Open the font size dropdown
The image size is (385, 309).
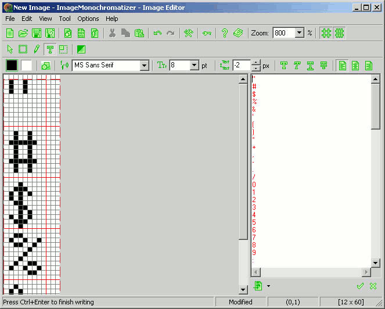[194, 66]
